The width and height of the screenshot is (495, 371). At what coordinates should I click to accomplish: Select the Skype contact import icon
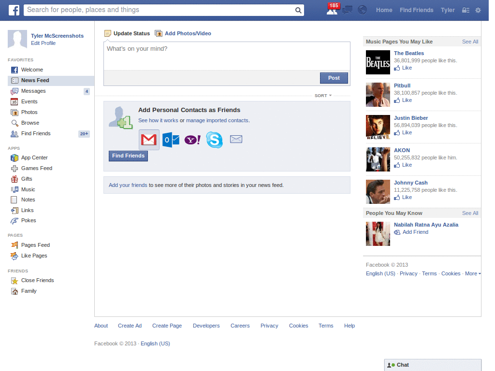pos(214,140)
